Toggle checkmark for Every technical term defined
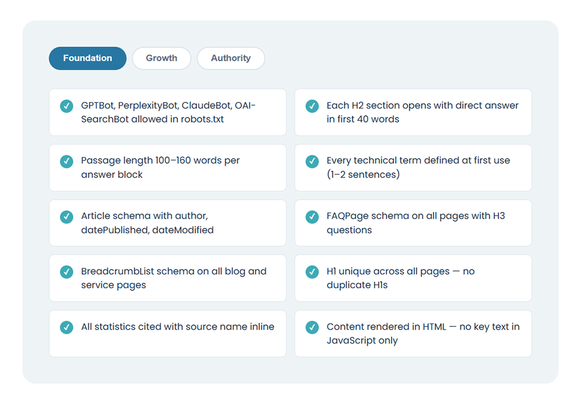The width and height of the screenshot is (581, 404). [x=312, y=161]
